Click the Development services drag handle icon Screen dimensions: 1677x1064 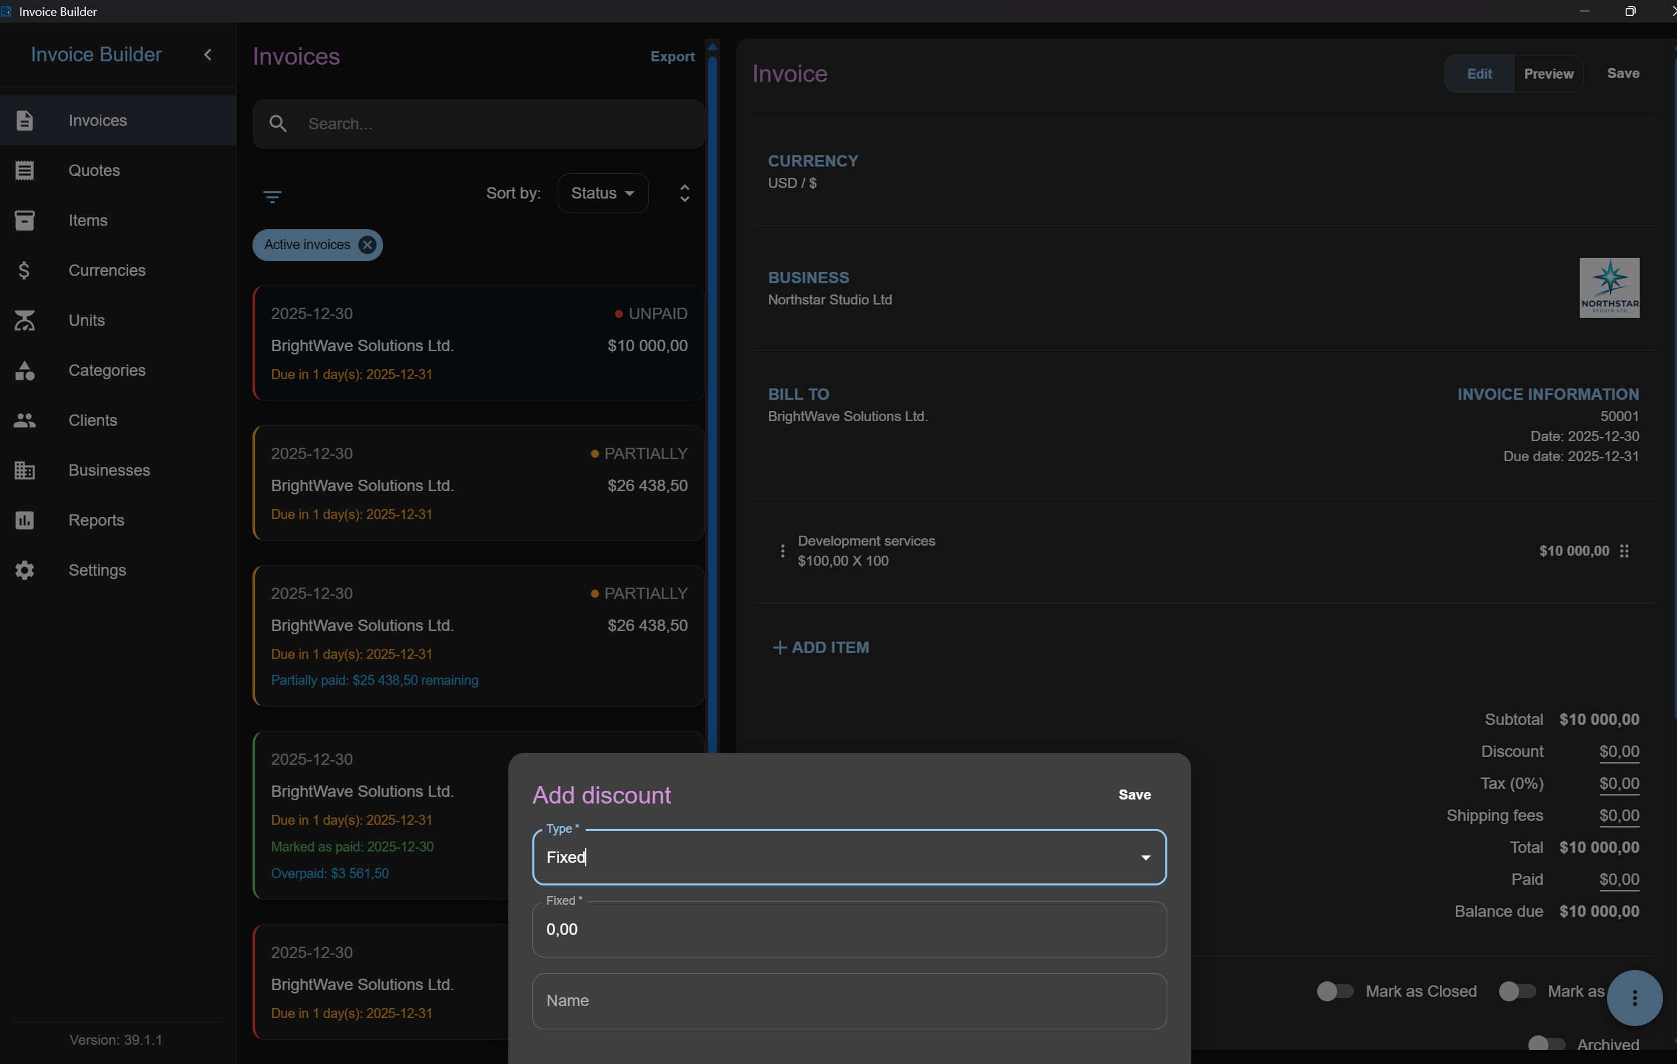(x=1624, y=551)
